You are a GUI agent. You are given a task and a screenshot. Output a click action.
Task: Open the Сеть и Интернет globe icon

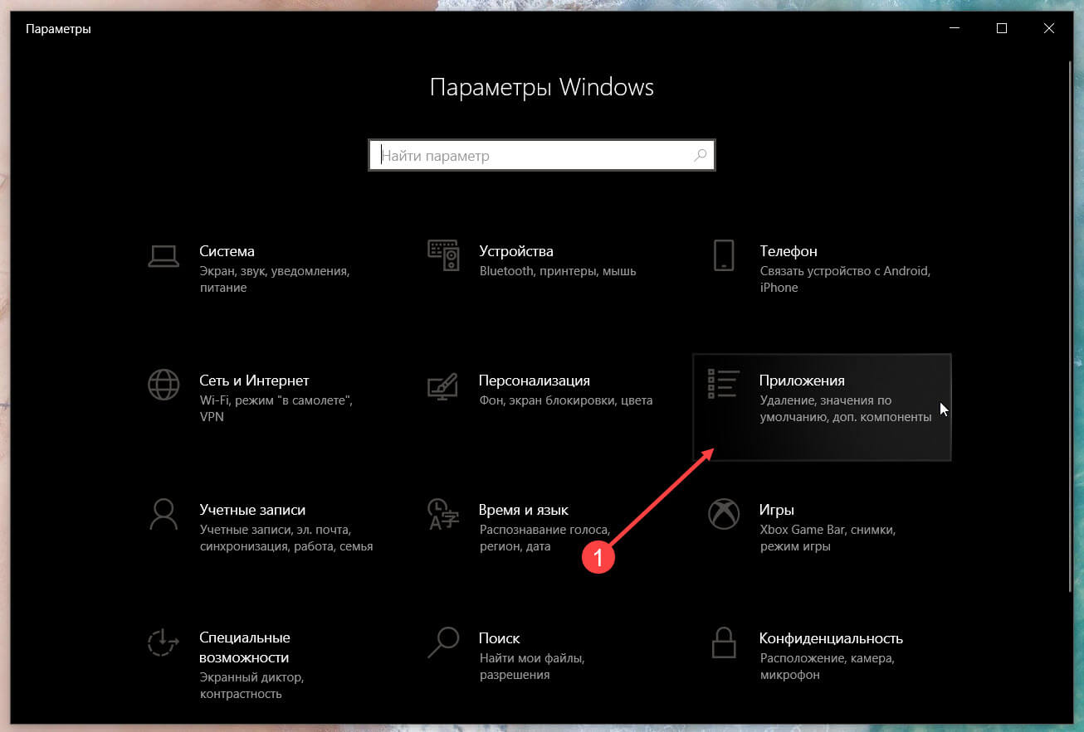click(164, 385)
